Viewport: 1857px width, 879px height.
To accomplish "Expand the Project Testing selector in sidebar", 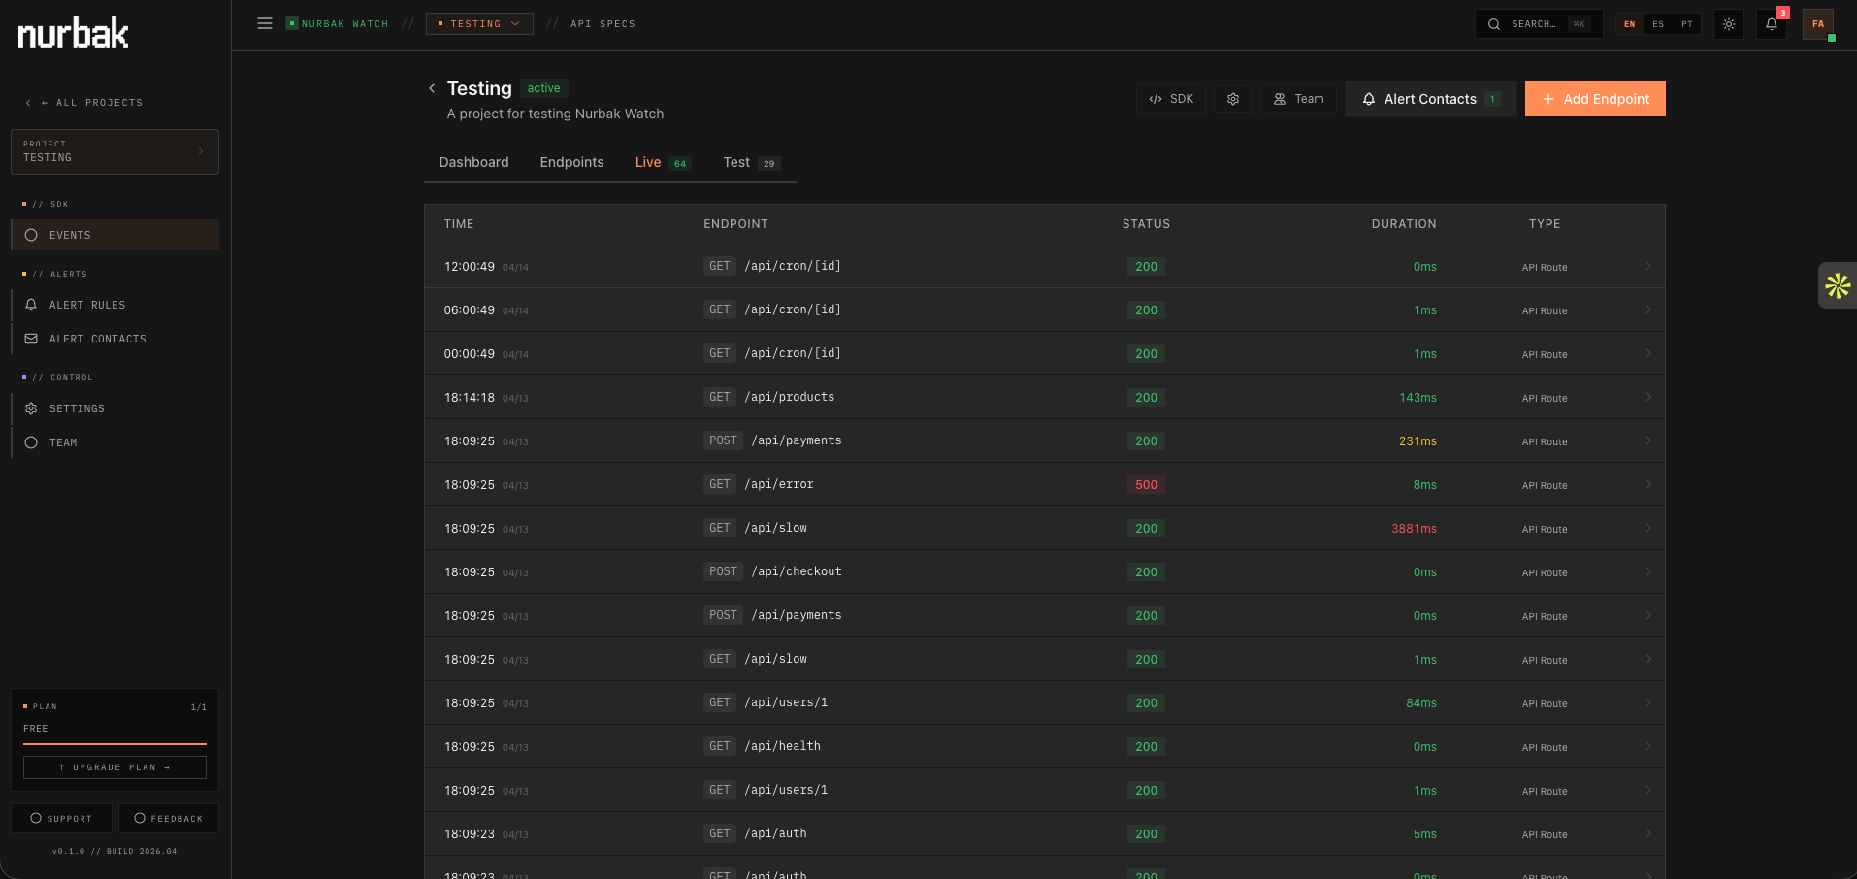I will click(x=114, y=151).
